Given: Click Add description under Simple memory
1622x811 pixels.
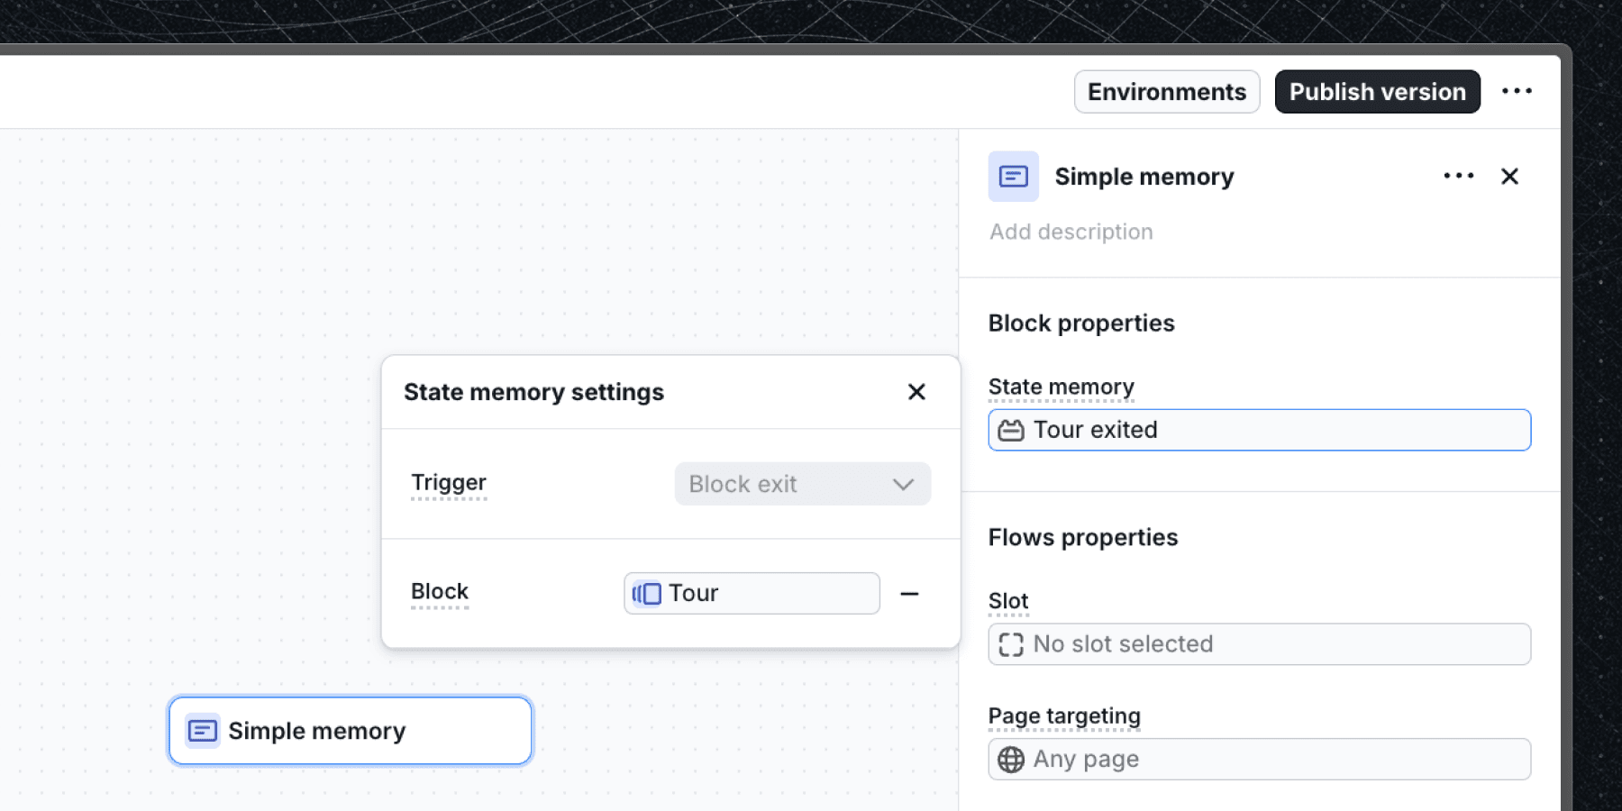Looking at the screenshot, I should click(x=1071, y=232).
